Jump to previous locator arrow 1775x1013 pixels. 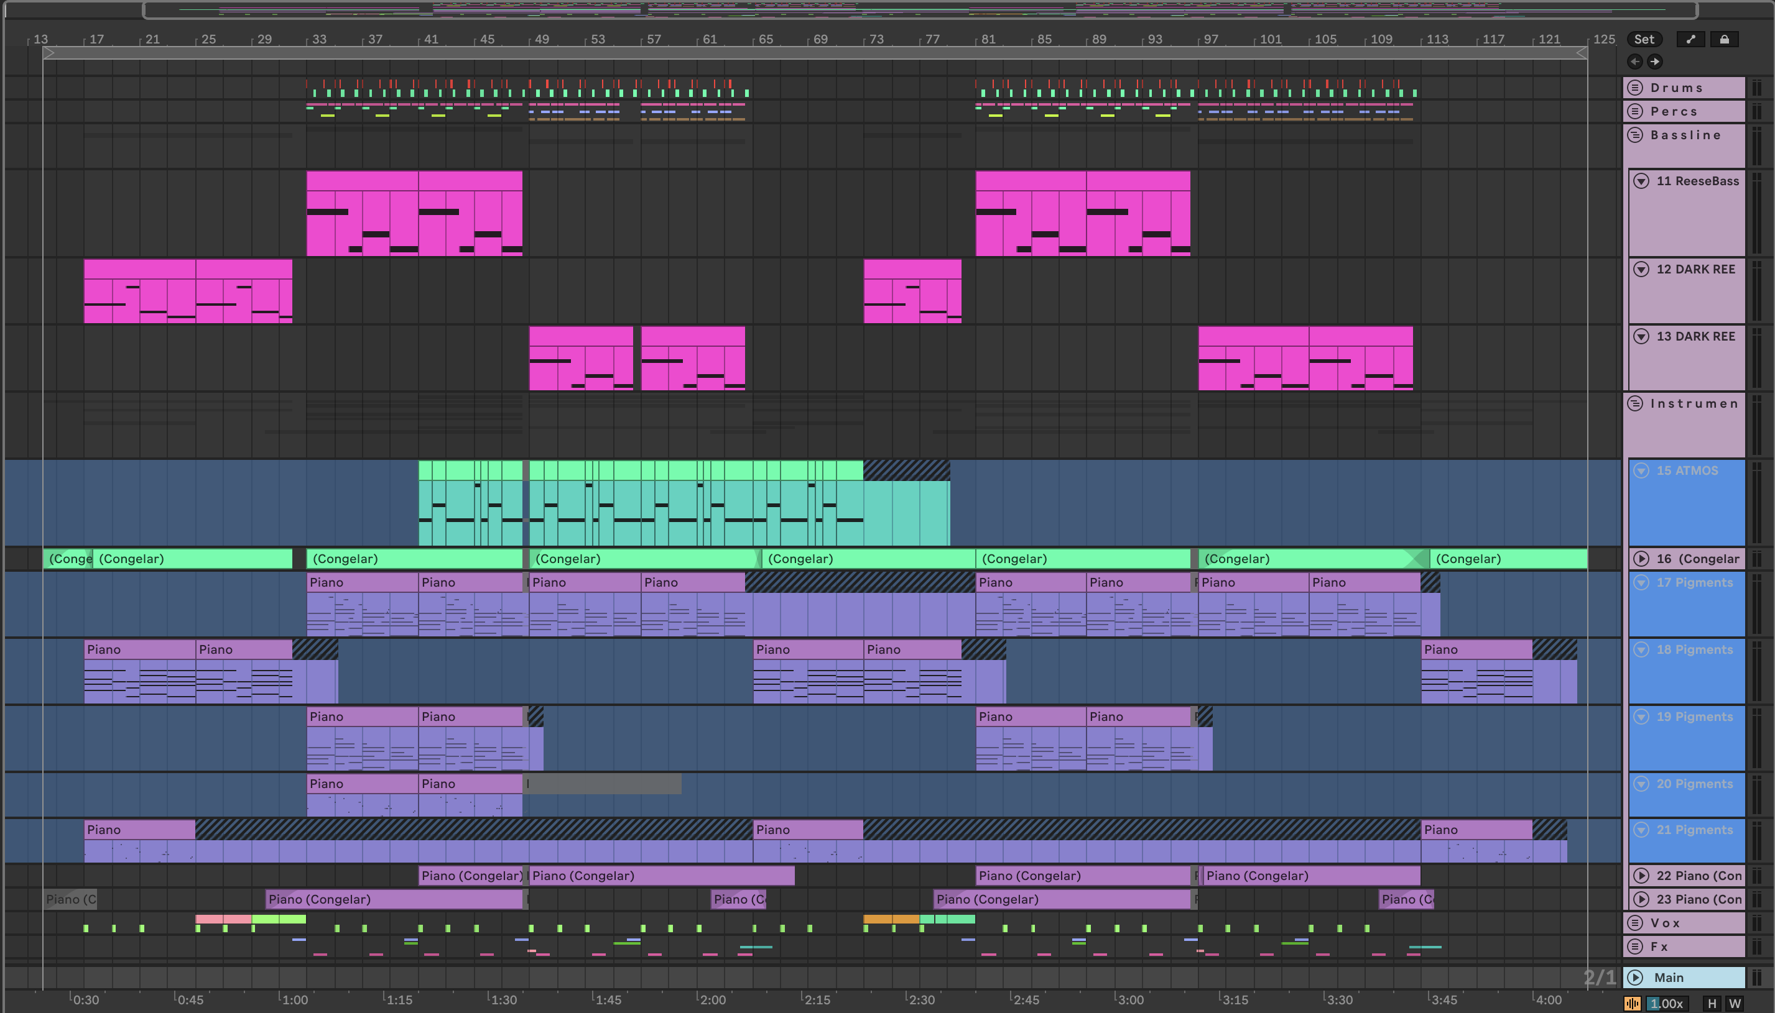(1635, 62)
